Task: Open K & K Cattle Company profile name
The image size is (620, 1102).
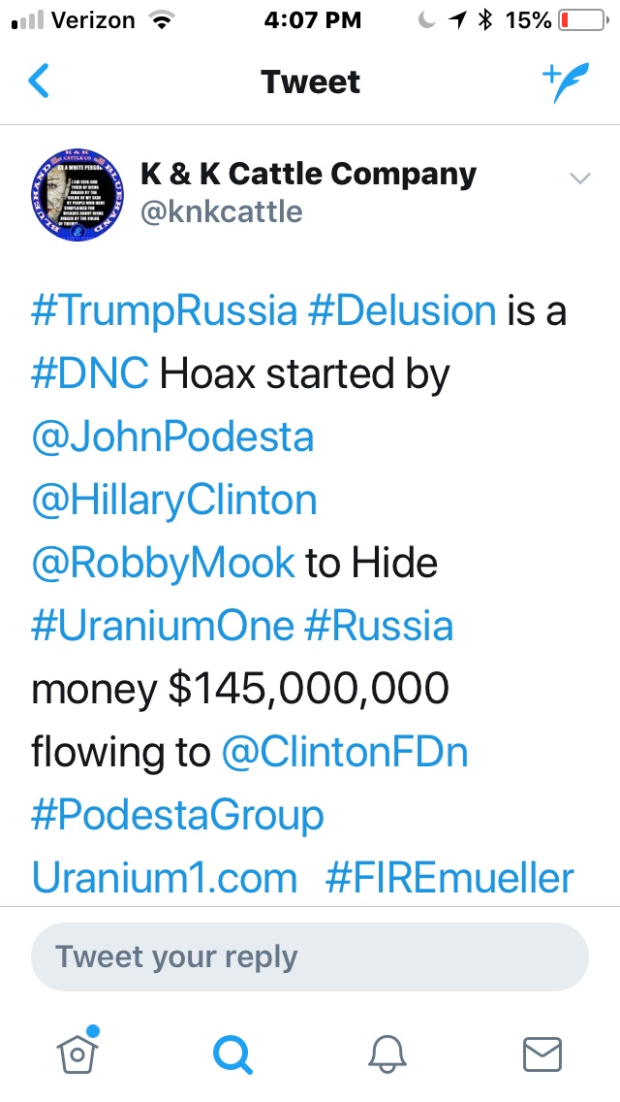Action: [308, 175]
